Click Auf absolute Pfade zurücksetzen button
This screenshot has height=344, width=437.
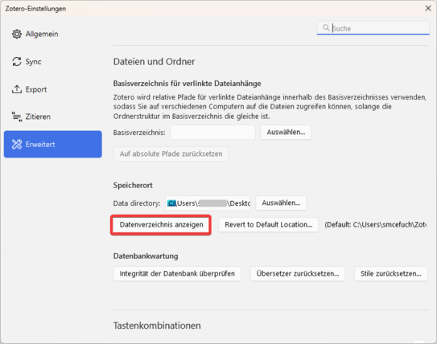pos(171,154)
